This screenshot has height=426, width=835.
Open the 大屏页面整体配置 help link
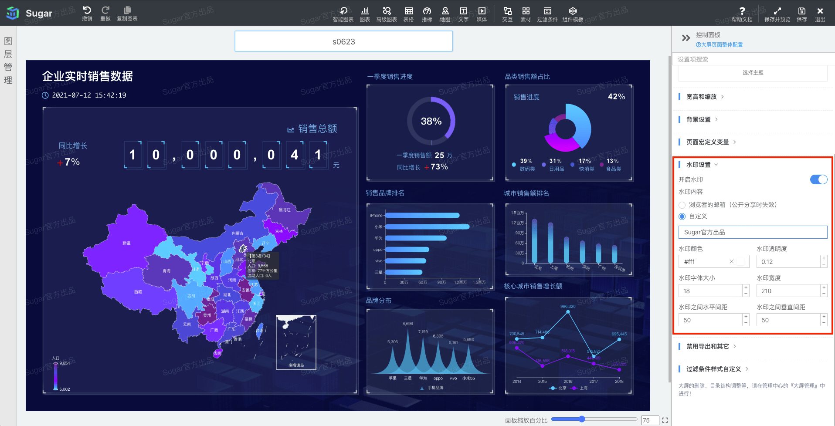pyautogui.click(x=720, y=45)
